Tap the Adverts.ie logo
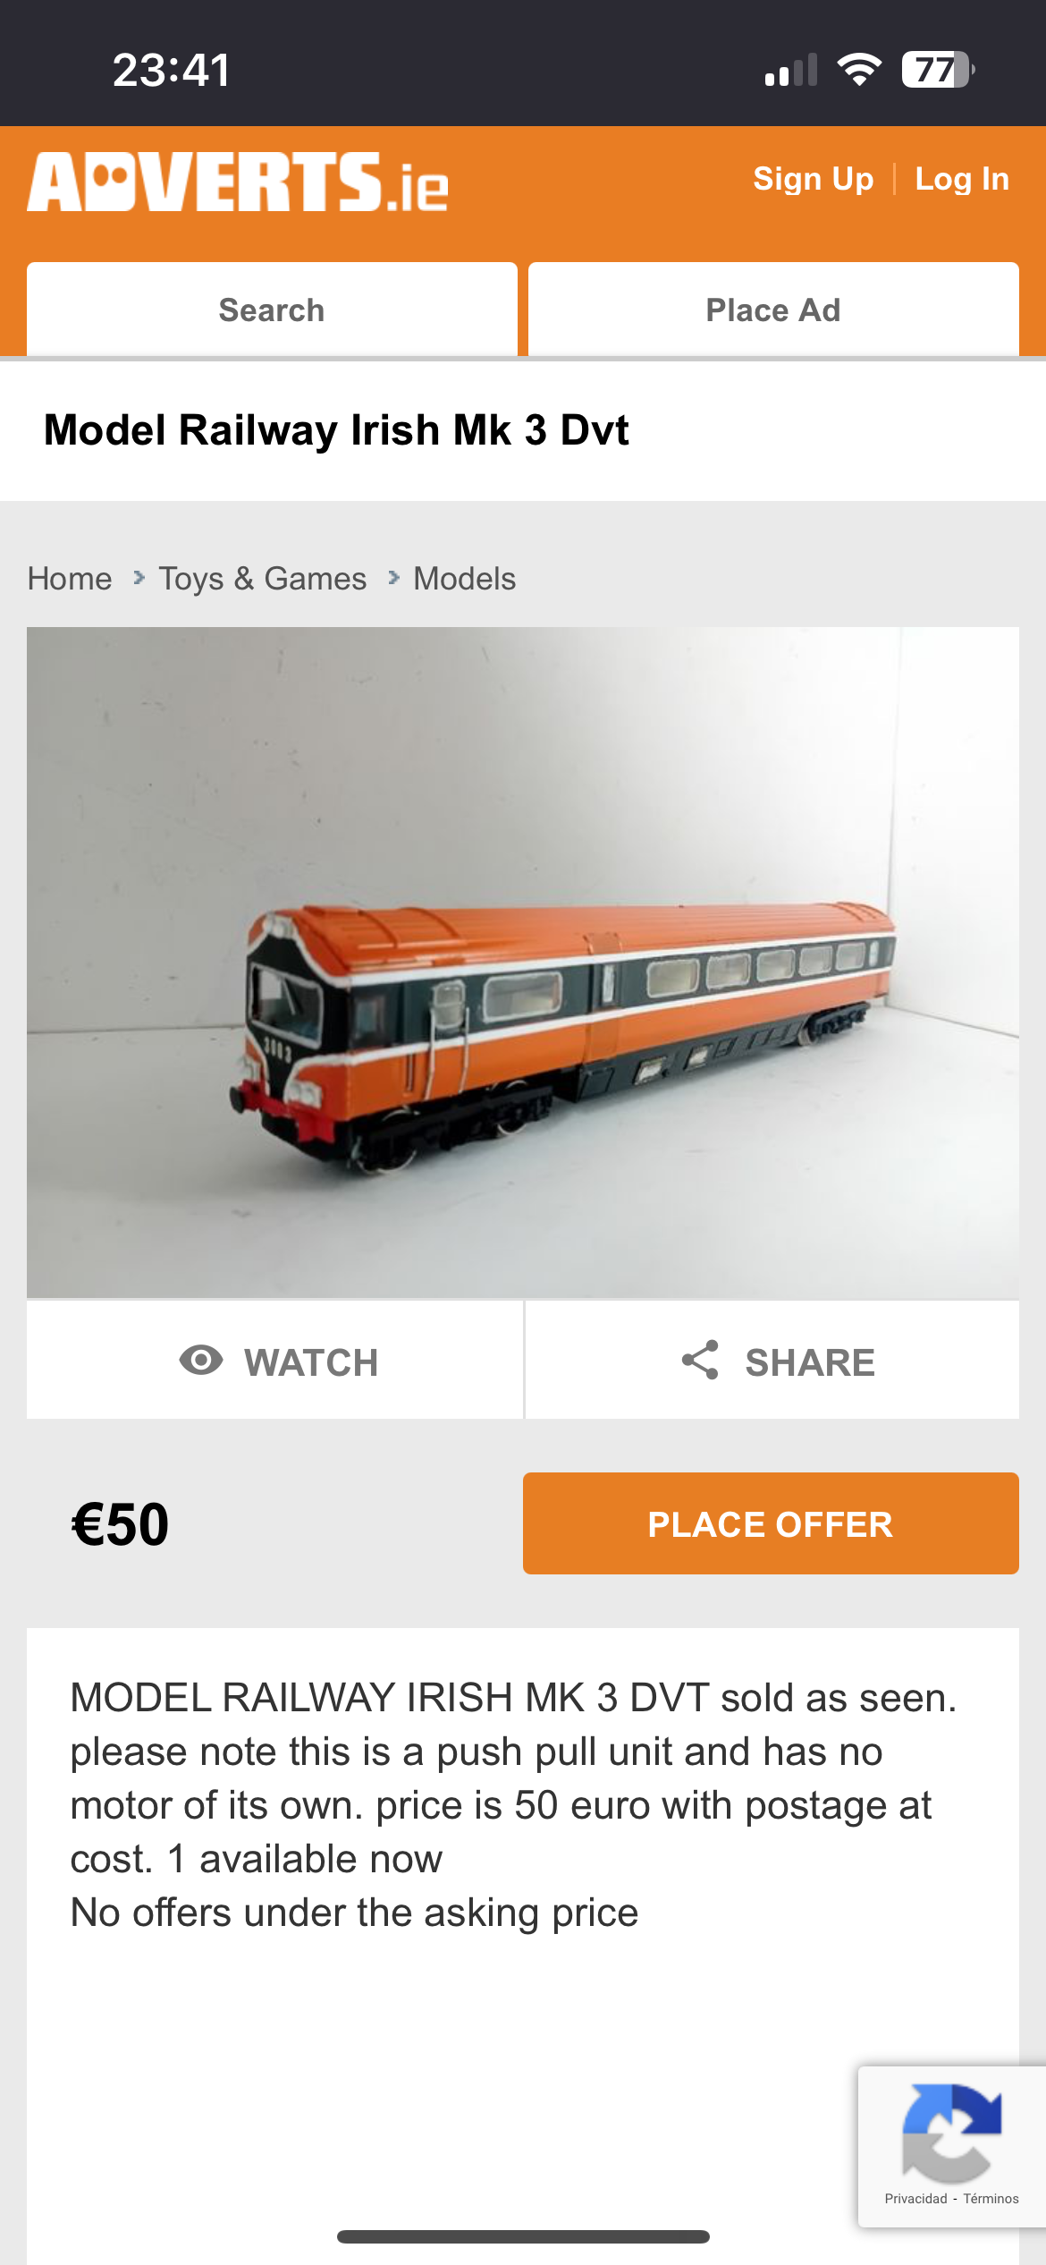The height and width of the screenshot is (2265, 1046). coord(238,182)
